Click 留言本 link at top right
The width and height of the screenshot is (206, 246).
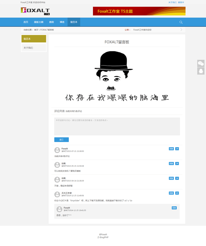point(181,2)
